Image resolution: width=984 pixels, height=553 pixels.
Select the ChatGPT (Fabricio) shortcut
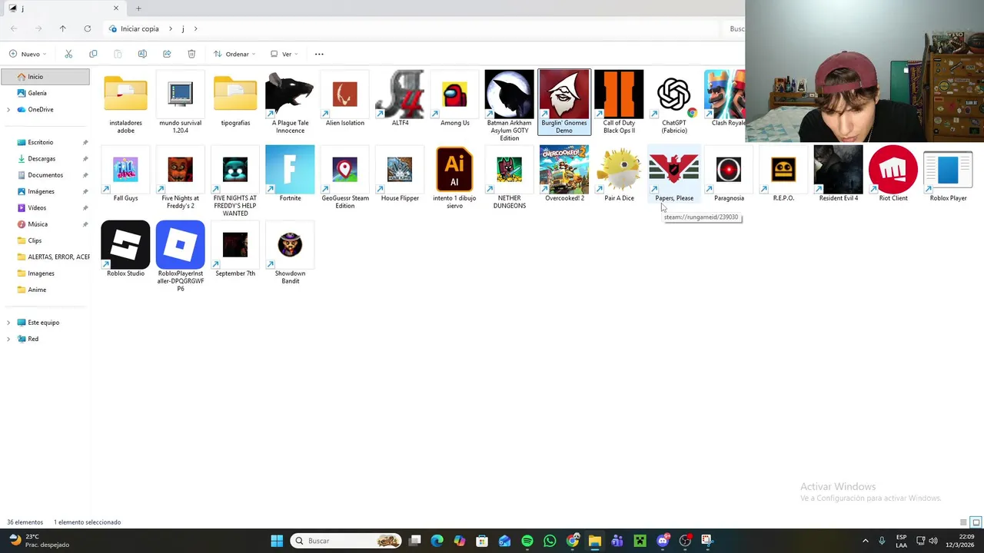click(674, 102)
